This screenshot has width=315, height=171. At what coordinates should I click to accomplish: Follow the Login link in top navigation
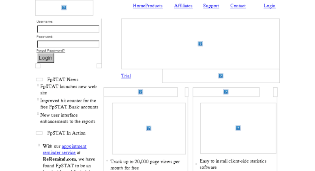pyautogui.click(x=270, y=6)
